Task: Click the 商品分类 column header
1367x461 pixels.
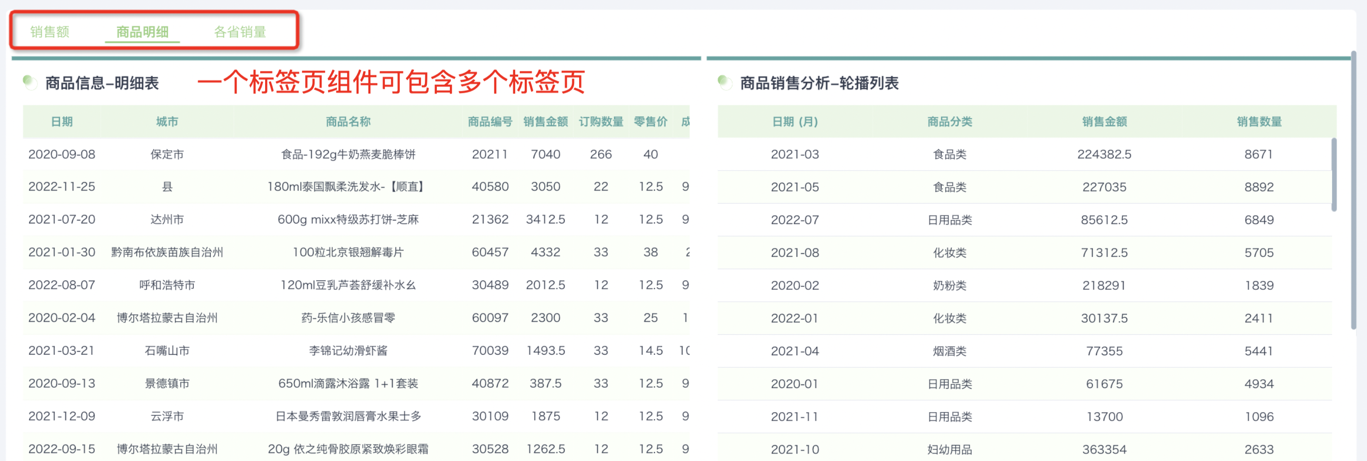Action: click(x=950, y=121)
